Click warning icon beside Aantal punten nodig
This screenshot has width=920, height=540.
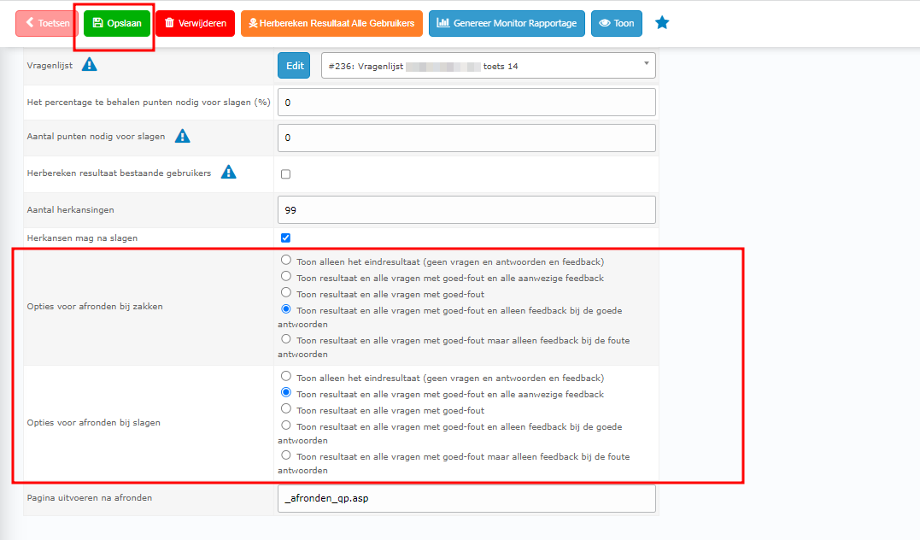[183, 137]
